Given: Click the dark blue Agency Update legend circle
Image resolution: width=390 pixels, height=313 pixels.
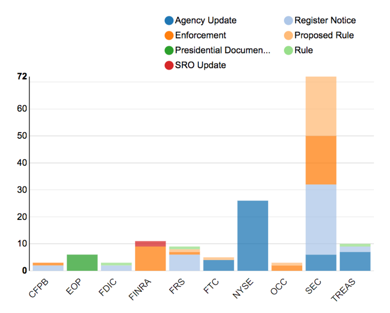Looking at the screenshot, I should [x=169, y=21].
